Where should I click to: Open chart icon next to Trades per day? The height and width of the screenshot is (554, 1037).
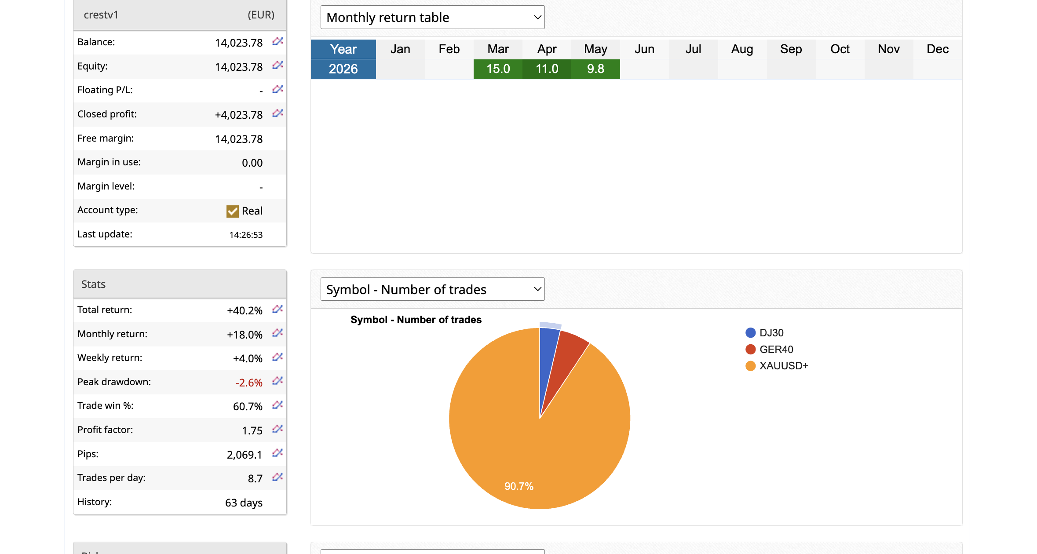(278, 477)
